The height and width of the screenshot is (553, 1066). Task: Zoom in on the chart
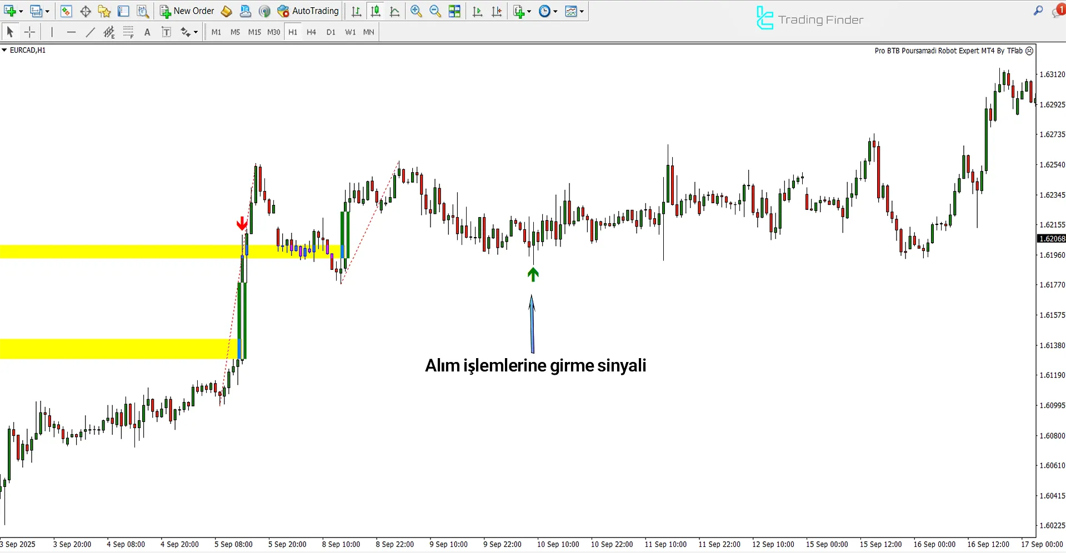tap(416, 11)
